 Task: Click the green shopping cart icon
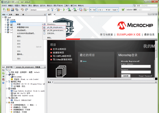(x=123, y=10)
